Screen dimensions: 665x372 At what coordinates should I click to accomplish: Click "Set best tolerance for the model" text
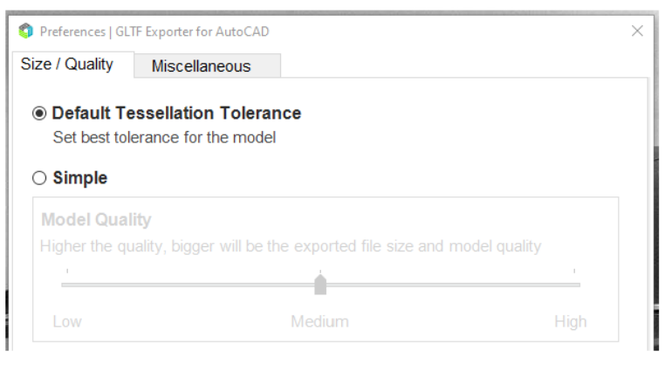[164, 137]
